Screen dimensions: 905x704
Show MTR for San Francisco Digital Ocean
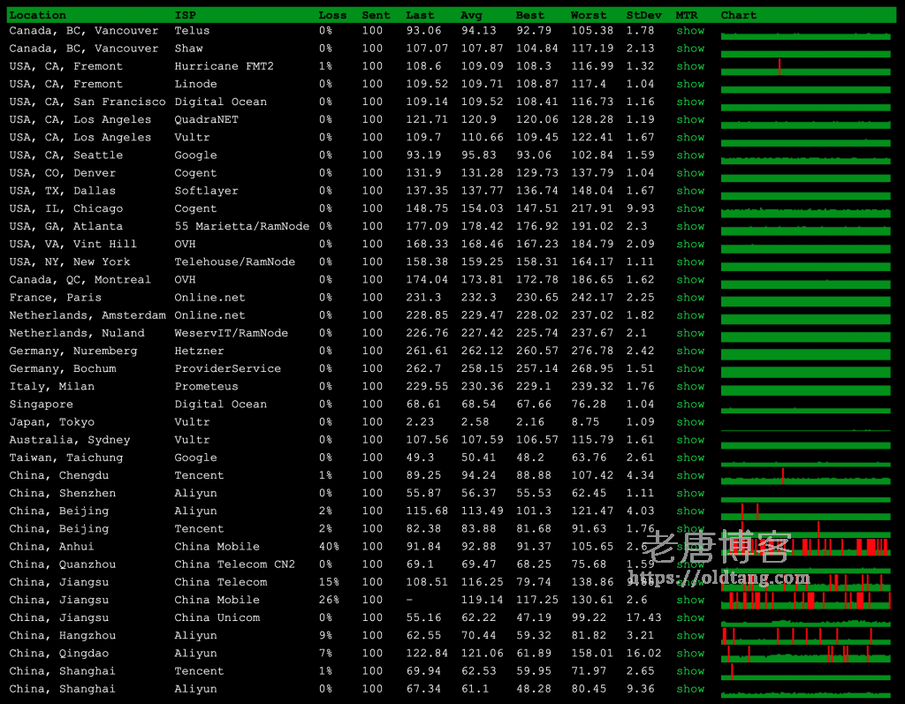690,102
